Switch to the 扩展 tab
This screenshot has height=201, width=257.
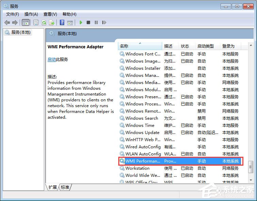pyautogui.click(x=52, y=187)
